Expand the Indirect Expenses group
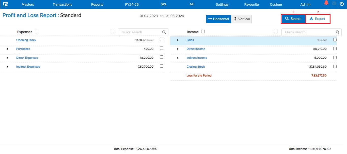The width and height of the screenshot is (347, 154). tap(8, 67)
